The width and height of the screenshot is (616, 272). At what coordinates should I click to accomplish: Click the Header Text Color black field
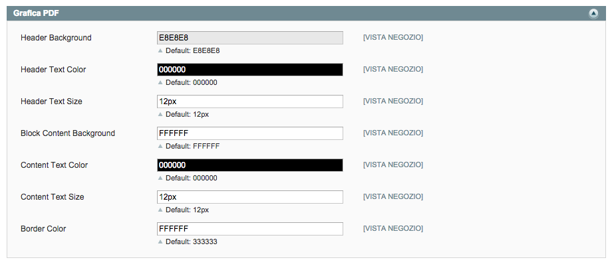250,70
